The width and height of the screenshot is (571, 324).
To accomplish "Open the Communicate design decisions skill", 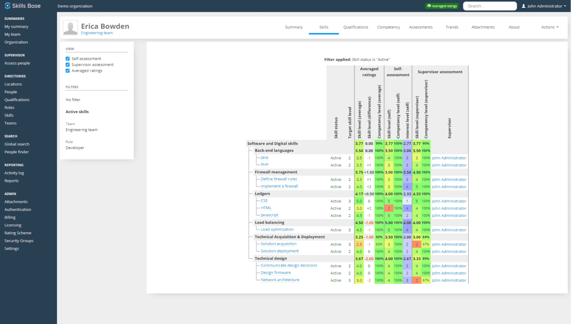I will [289, 266].
